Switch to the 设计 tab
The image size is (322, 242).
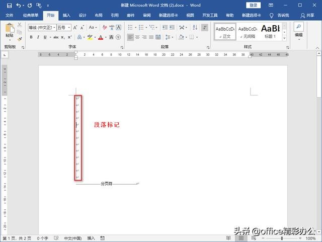(83, 16)
